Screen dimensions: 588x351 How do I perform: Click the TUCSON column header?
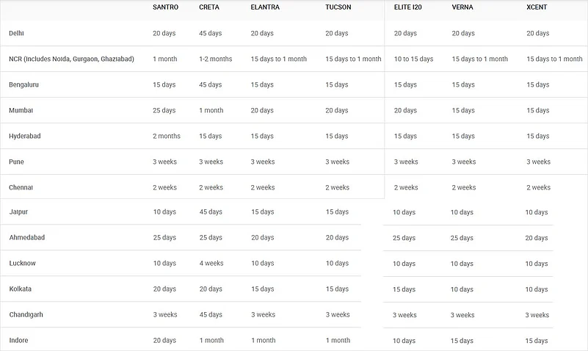pyautogui.click(x=338, y=7)
